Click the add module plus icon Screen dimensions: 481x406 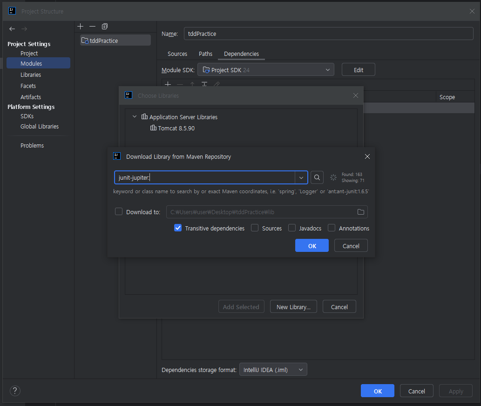coord(81,27)
